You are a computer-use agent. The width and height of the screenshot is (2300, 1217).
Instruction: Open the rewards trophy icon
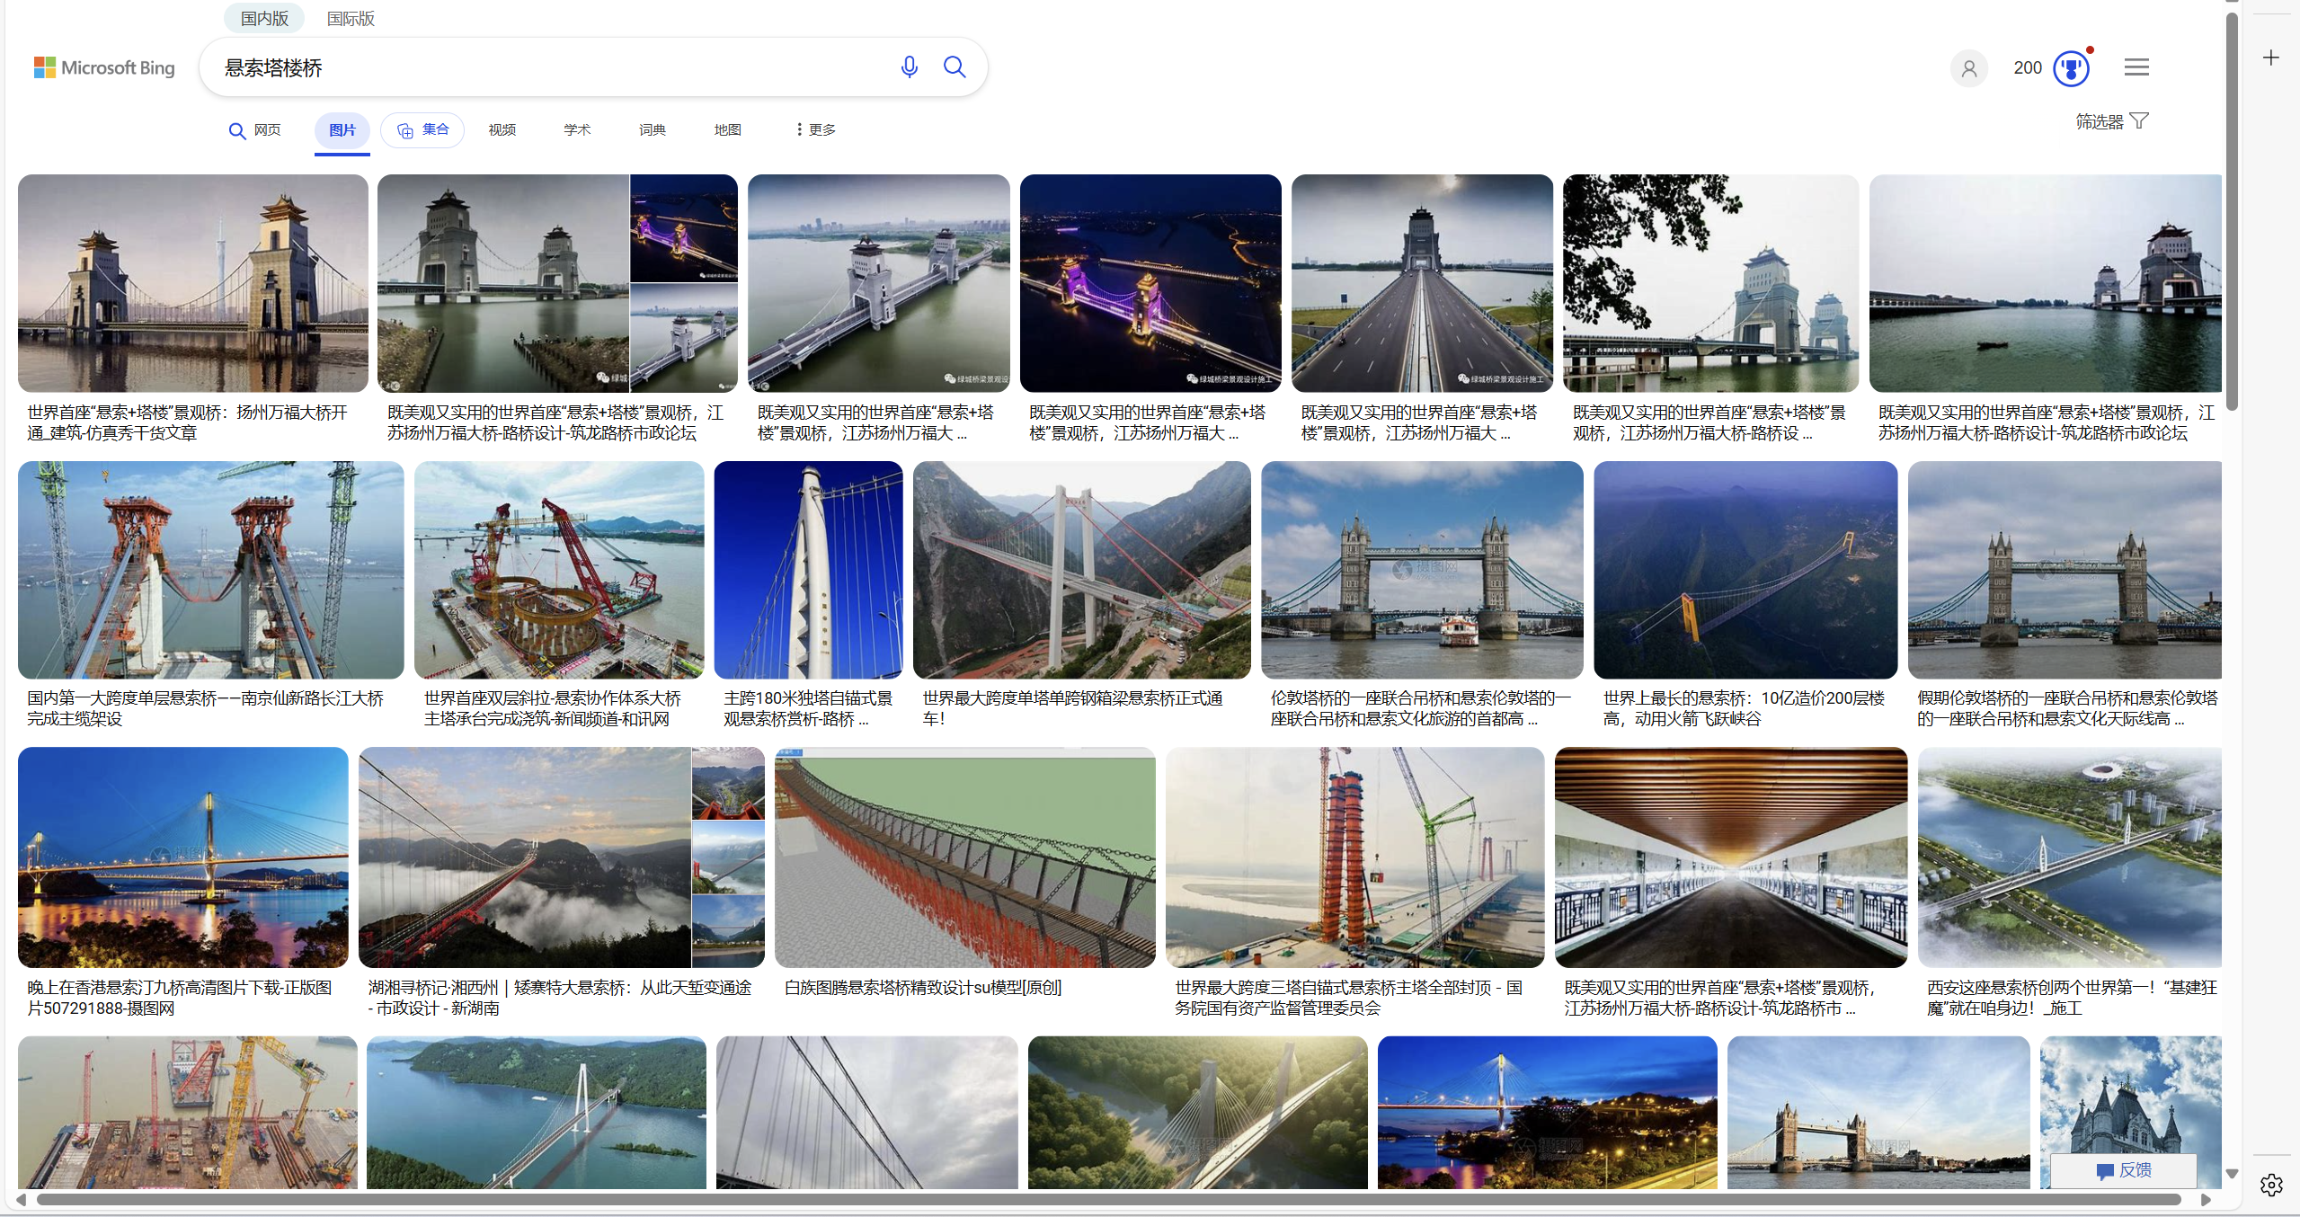(2071, 68)
